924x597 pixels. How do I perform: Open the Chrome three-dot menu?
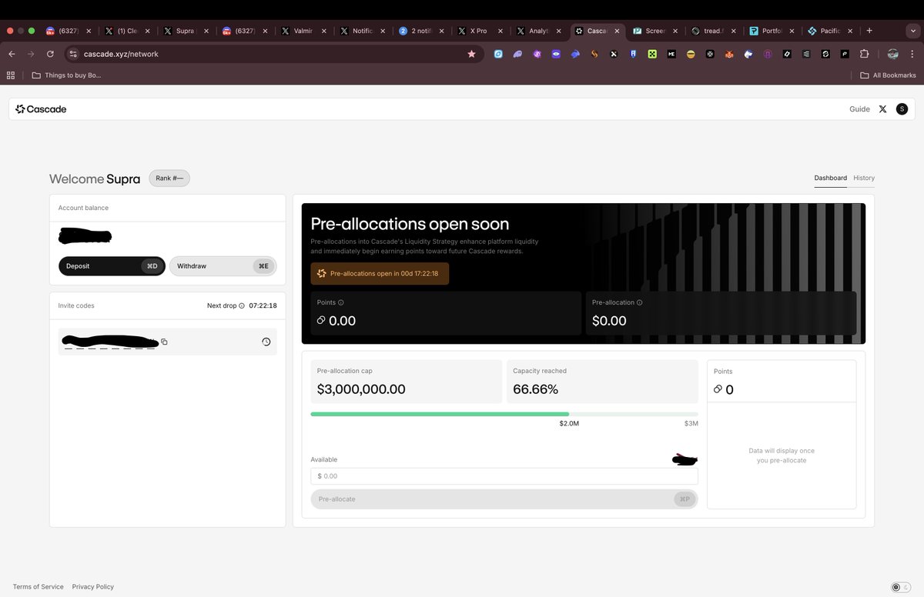click(913, 54)
